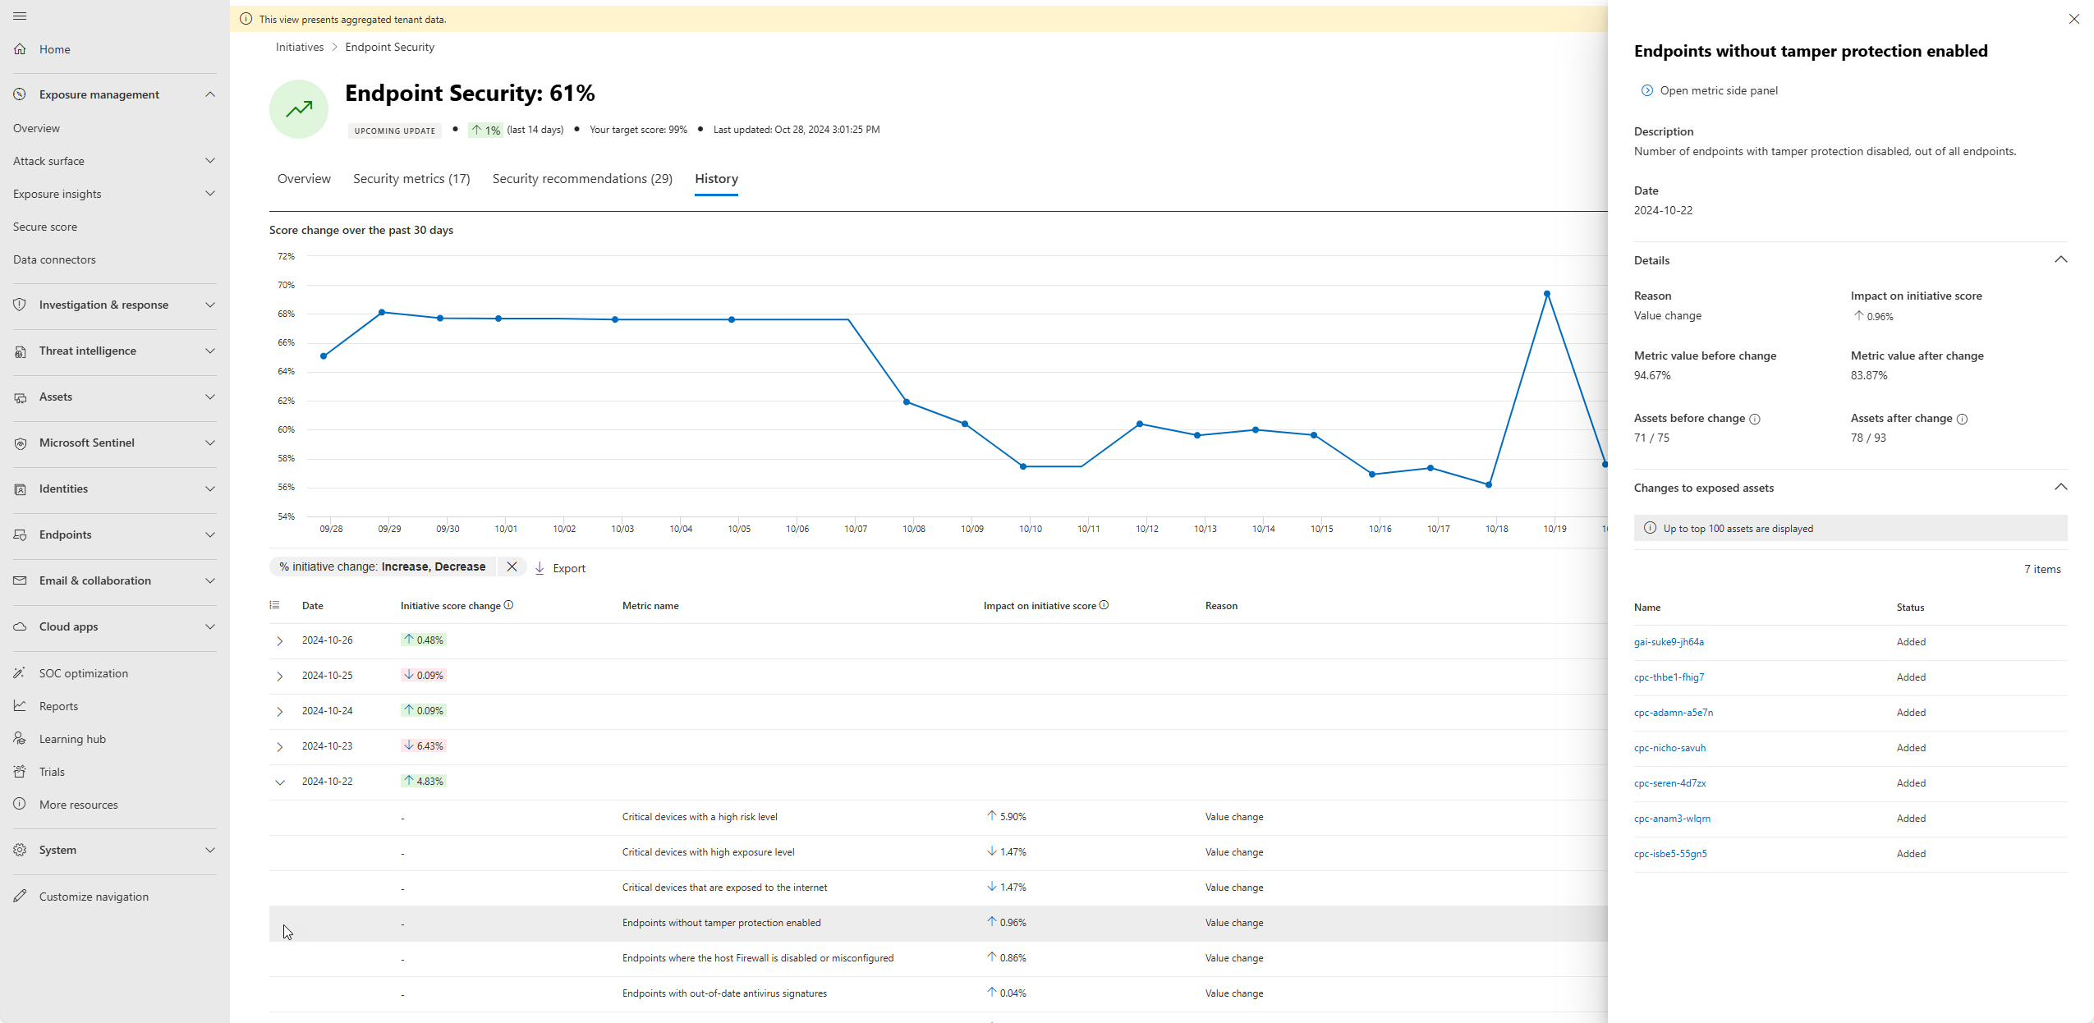This screenshot has width=2094, height=1023.
Task: Select the initiative change filter pill
Action: [x=383, y=567]
